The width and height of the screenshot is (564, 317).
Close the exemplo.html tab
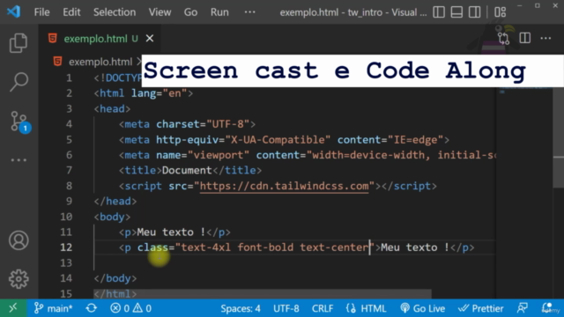point(150,39)
